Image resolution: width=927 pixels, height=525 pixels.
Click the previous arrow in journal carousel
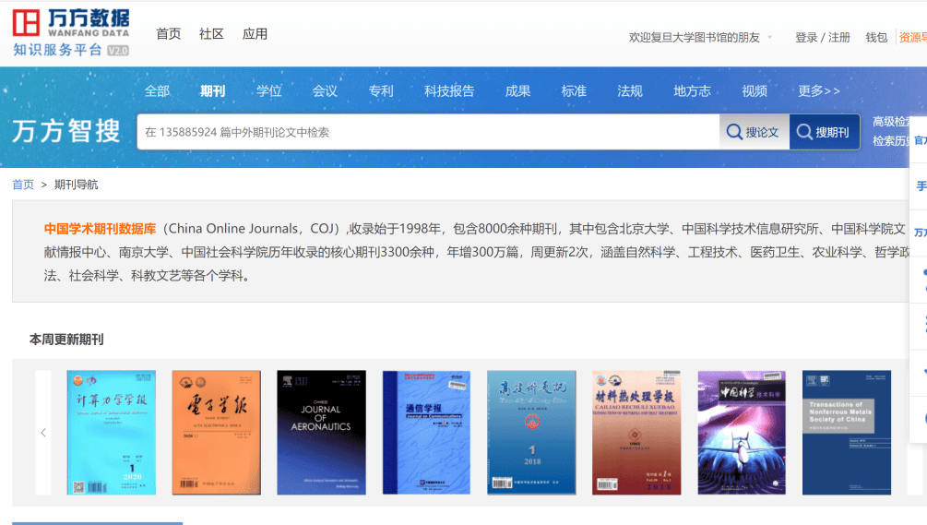pyautogui.click(x=43, y=433)
